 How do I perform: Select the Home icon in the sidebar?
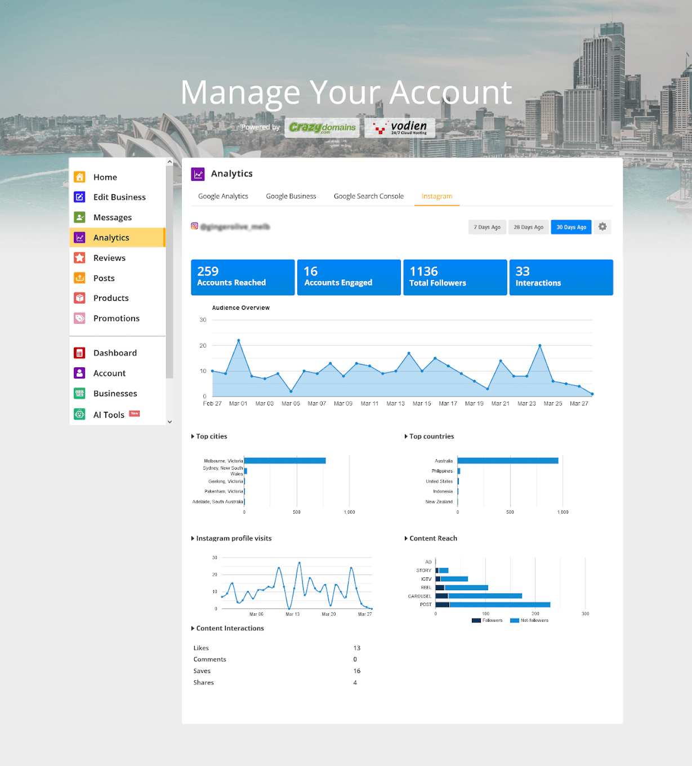79,176
